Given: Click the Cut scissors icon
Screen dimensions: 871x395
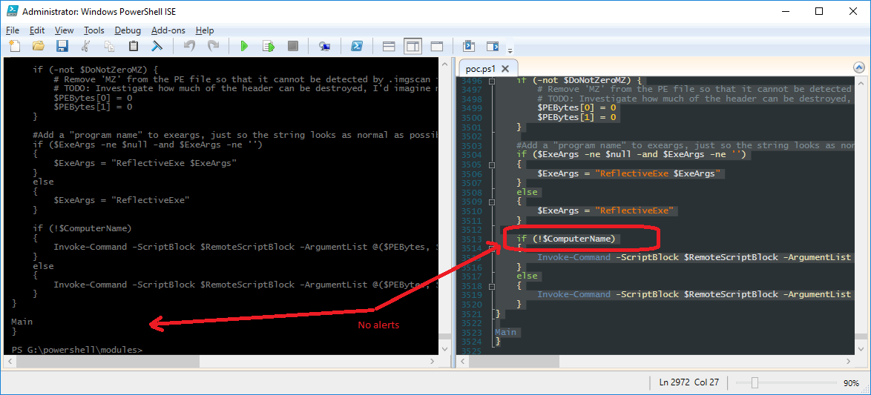Looking at the screenshot, I should pyautogui.click(x=85, y=46).
